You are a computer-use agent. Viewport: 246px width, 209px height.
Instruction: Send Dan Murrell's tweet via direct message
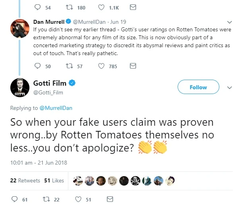coord(133,66)
